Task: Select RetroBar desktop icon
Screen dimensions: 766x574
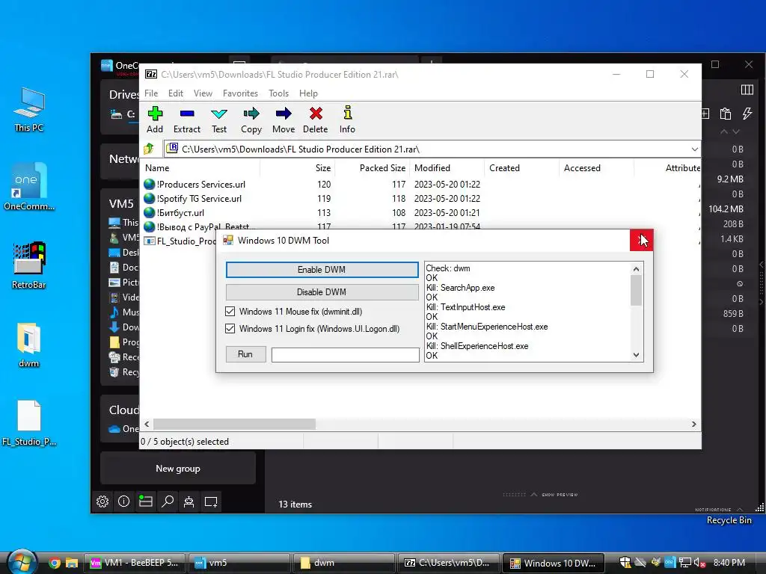Action: click(x=29, y=266)
